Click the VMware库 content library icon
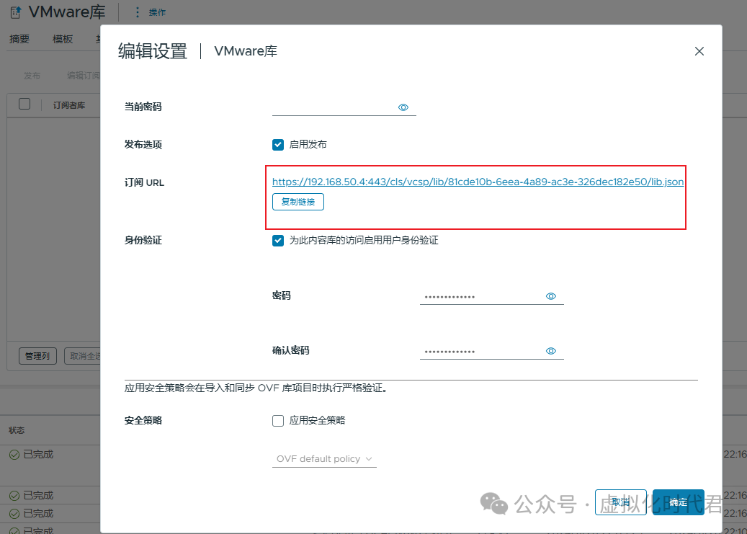 coord(16,12)
